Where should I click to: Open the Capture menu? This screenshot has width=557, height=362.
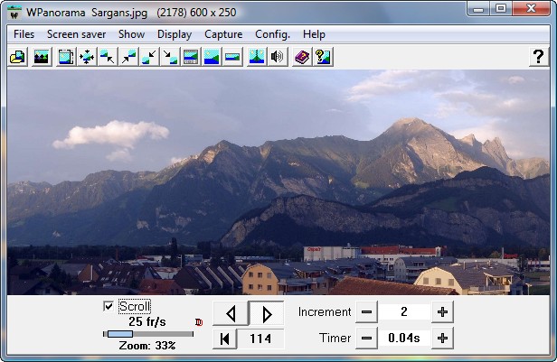(x=223, y=34)
